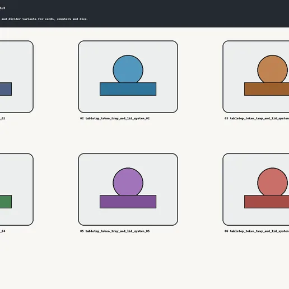Click the partially visible _04 caption
The height and width of the screenshot is (289, 289).
click(3, 231)
